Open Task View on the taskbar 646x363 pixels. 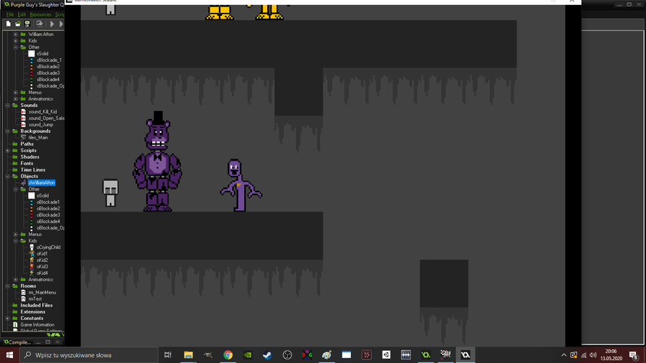pyautogui.click(x=168, y=355)
